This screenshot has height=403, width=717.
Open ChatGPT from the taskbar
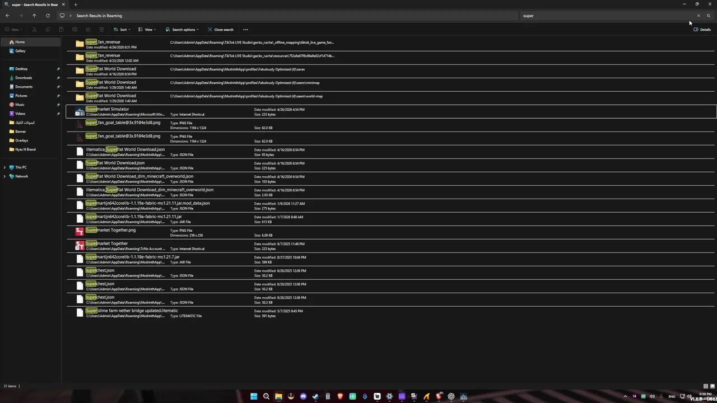(x=451, y=396)
